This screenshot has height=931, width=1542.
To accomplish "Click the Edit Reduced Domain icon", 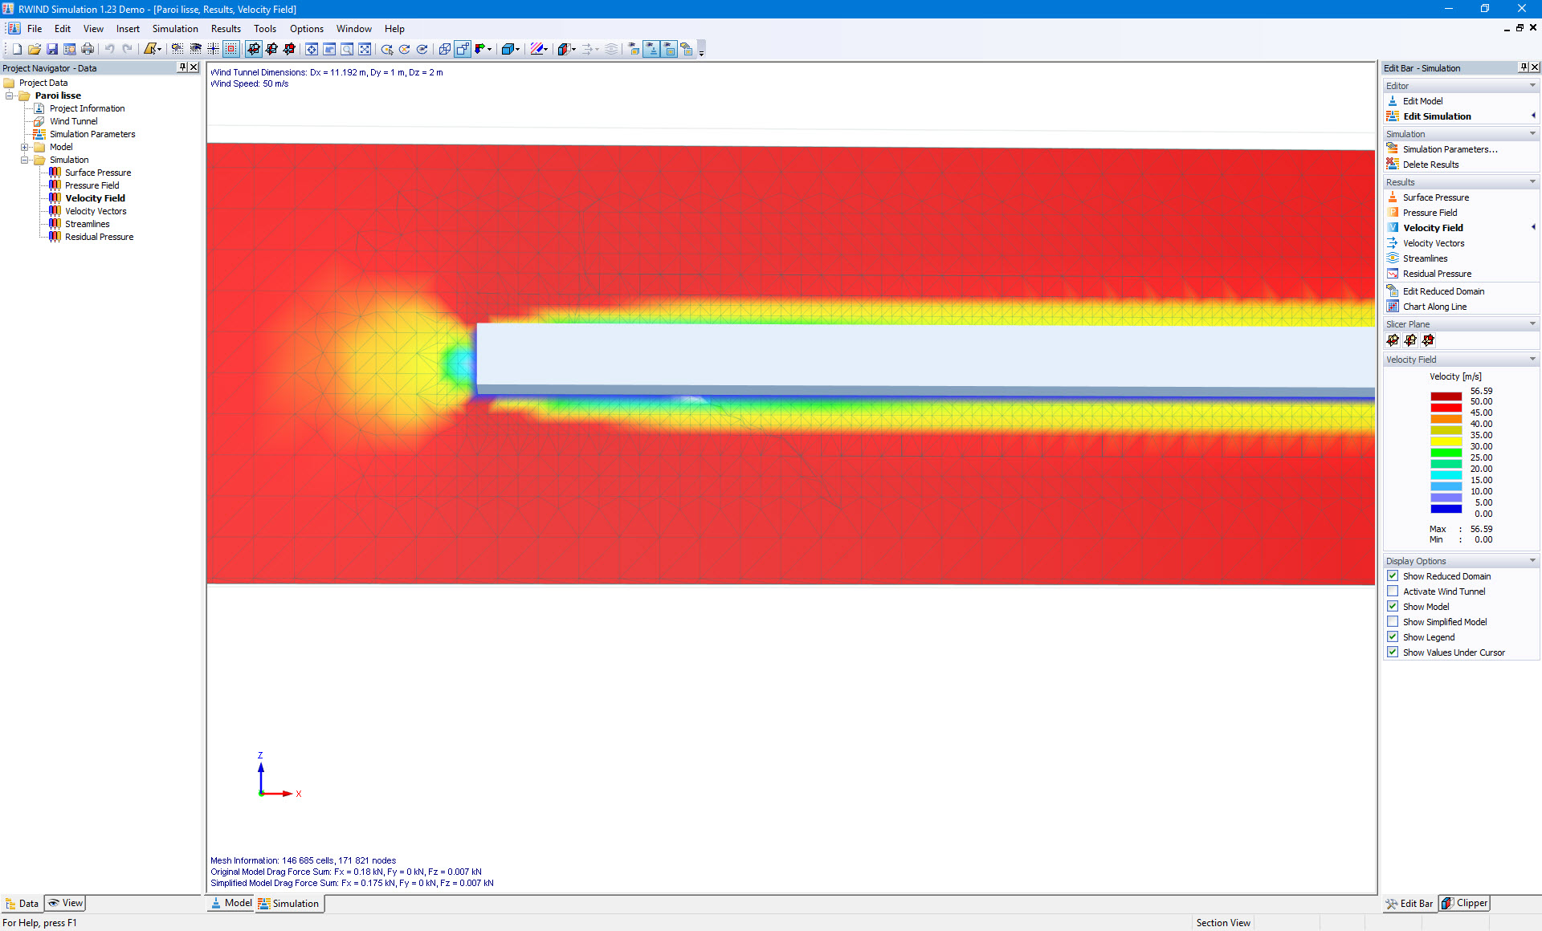I will 1393,291.
